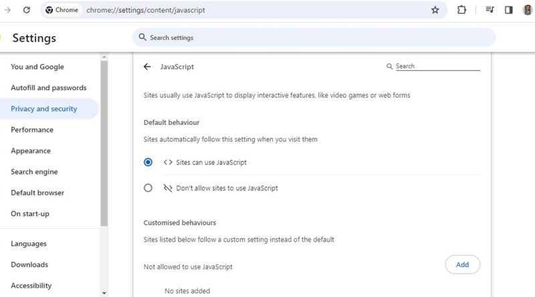Click the sidebar scroll-down arrow

pos(104,293)
